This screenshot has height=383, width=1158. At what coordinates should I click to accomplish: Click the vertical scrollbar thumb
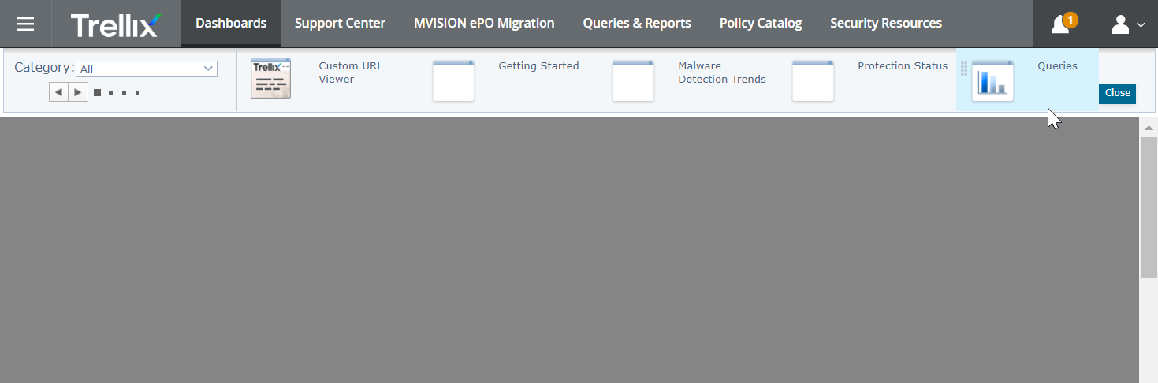(x=1149, y=207)
